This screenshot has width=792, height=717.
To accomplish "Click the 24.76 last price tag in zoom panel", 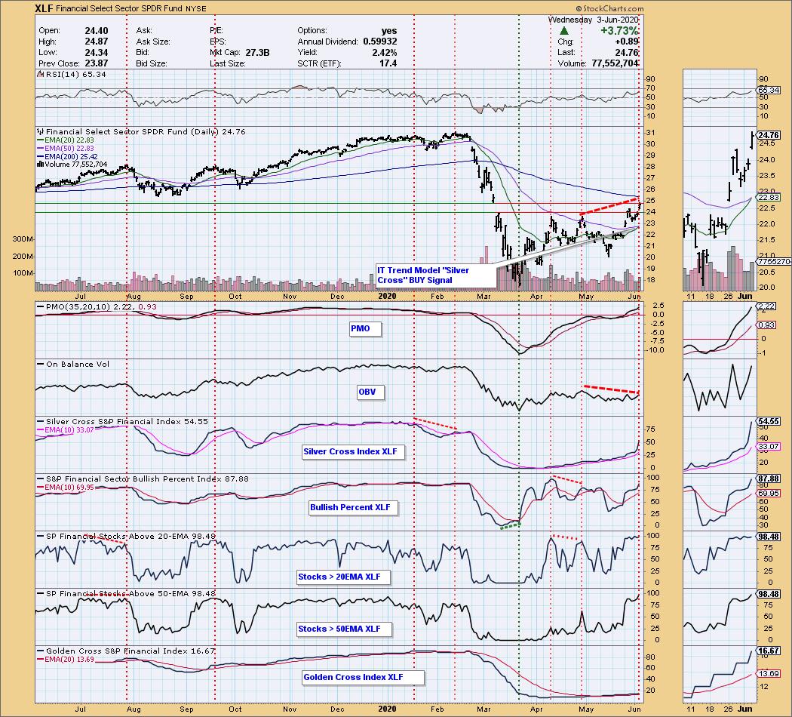I will [x=769, y=135].
